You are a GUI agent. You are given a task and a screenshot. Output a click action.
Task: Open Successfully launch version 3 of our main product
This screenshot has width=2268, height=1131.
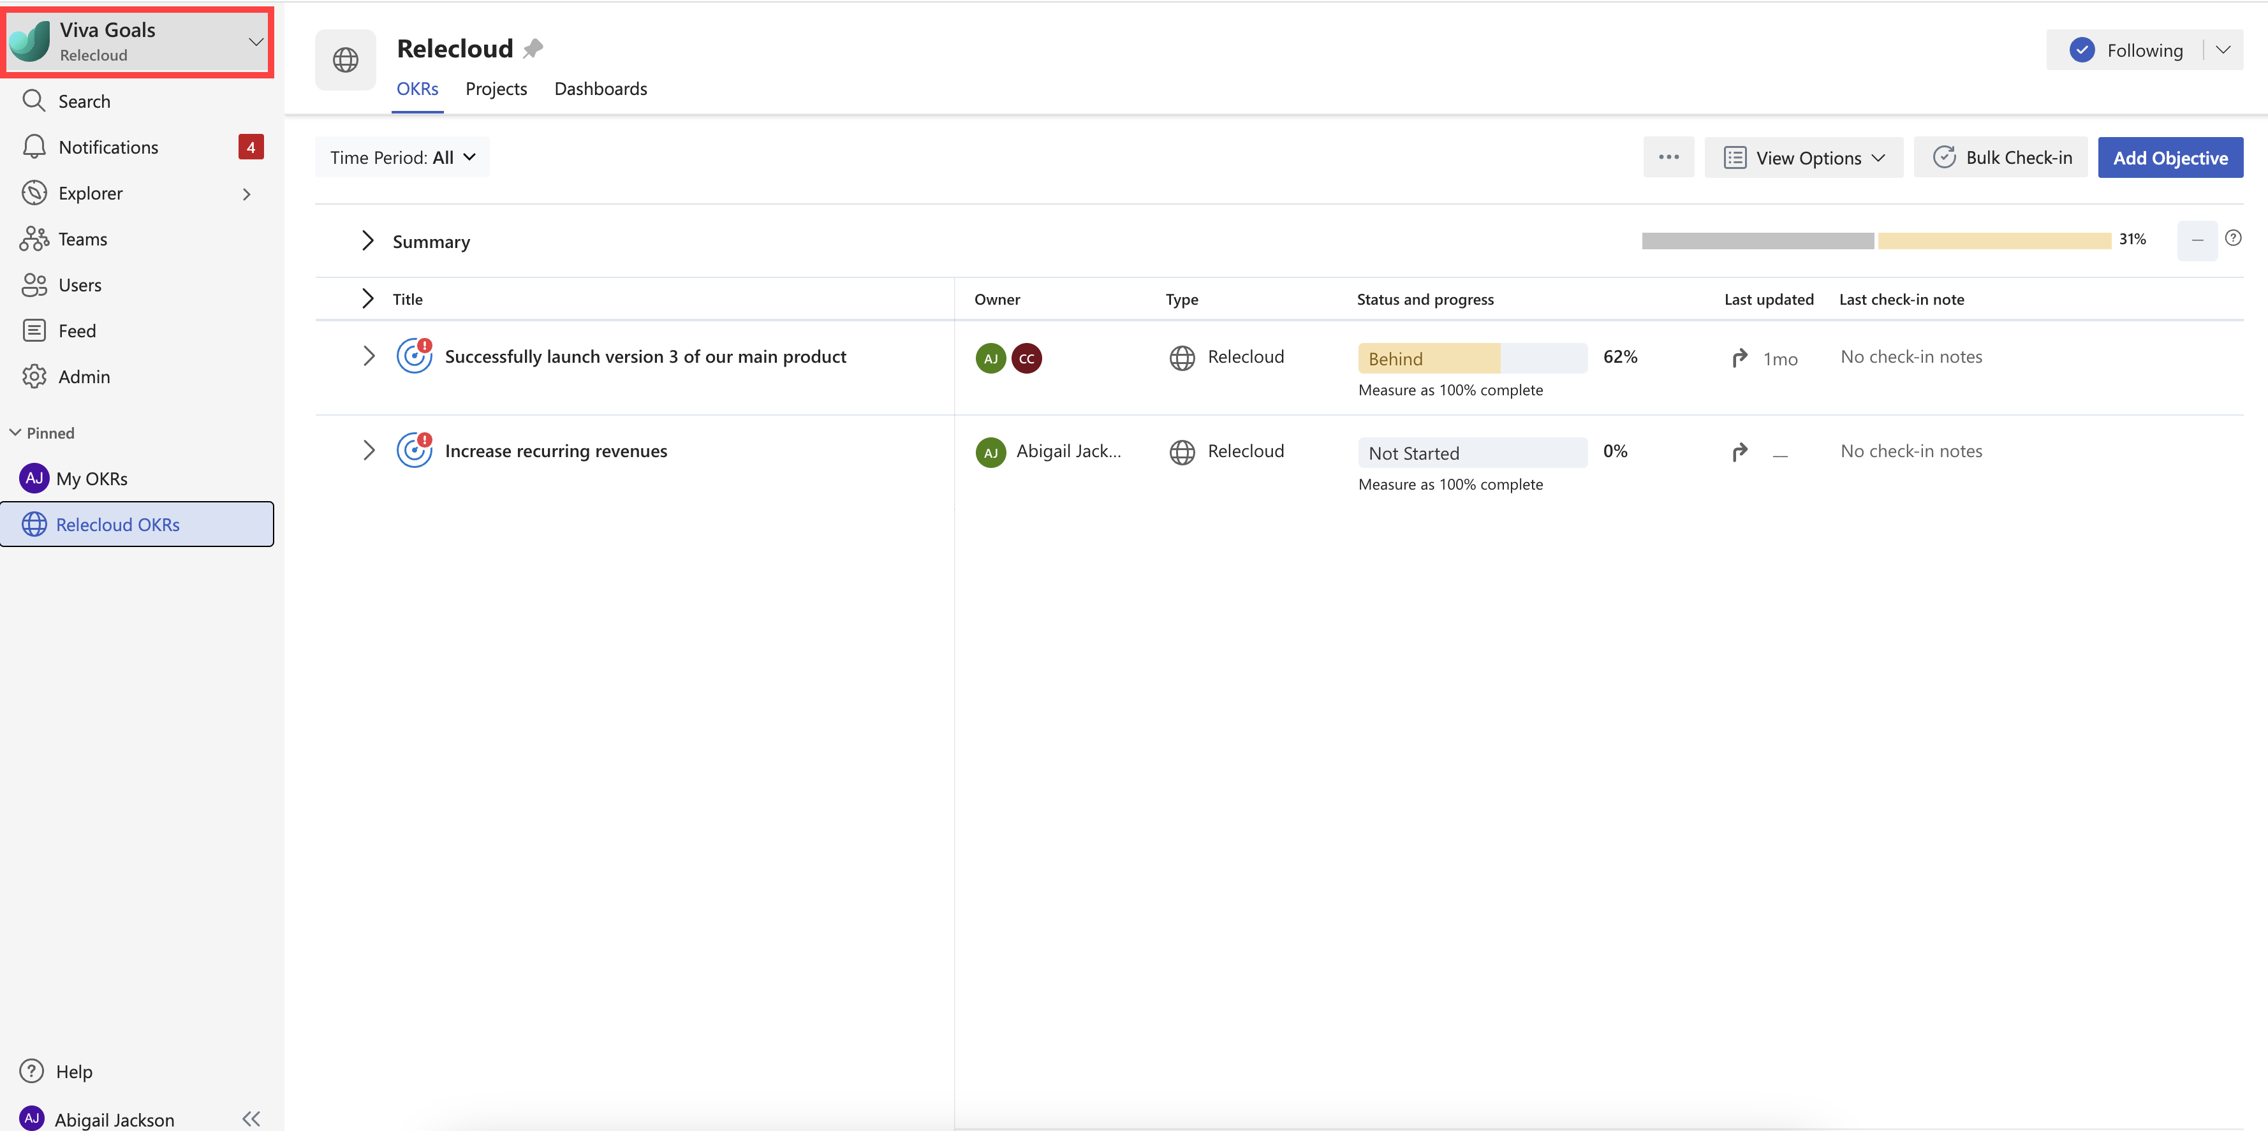coord(645,356)
